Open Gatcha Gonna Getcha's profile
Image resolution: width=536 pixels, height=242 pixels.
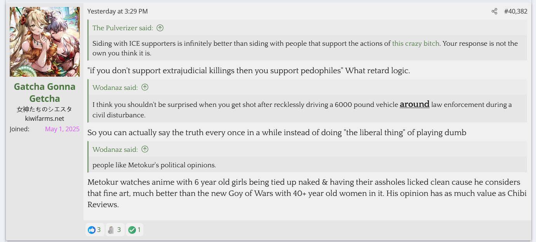coord(45,93)
